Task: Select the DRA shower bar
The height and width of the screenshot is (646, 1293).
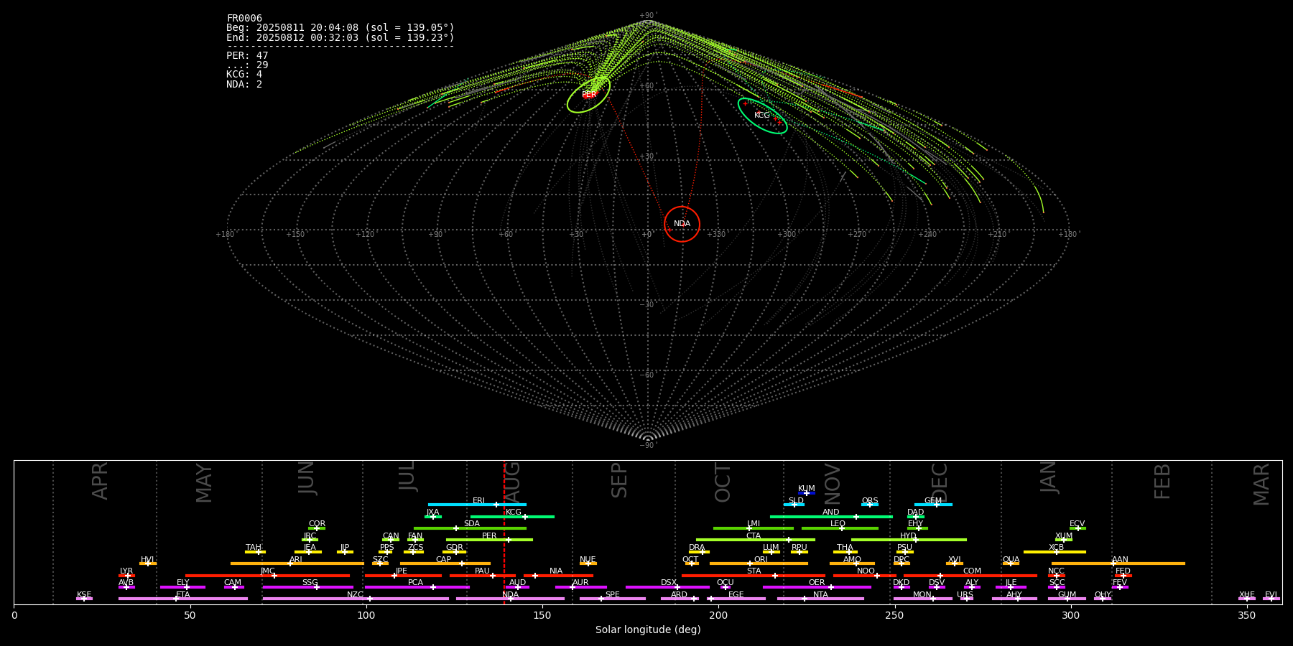Action: [x=699, y=552]
